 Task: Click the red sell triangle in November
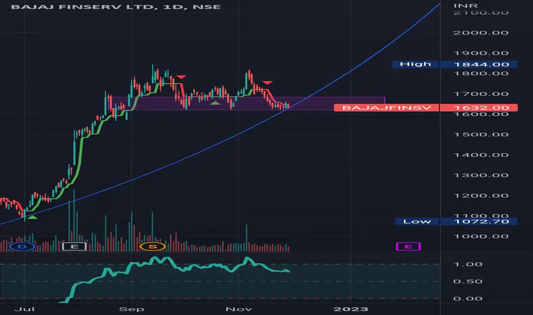[268, 82]
